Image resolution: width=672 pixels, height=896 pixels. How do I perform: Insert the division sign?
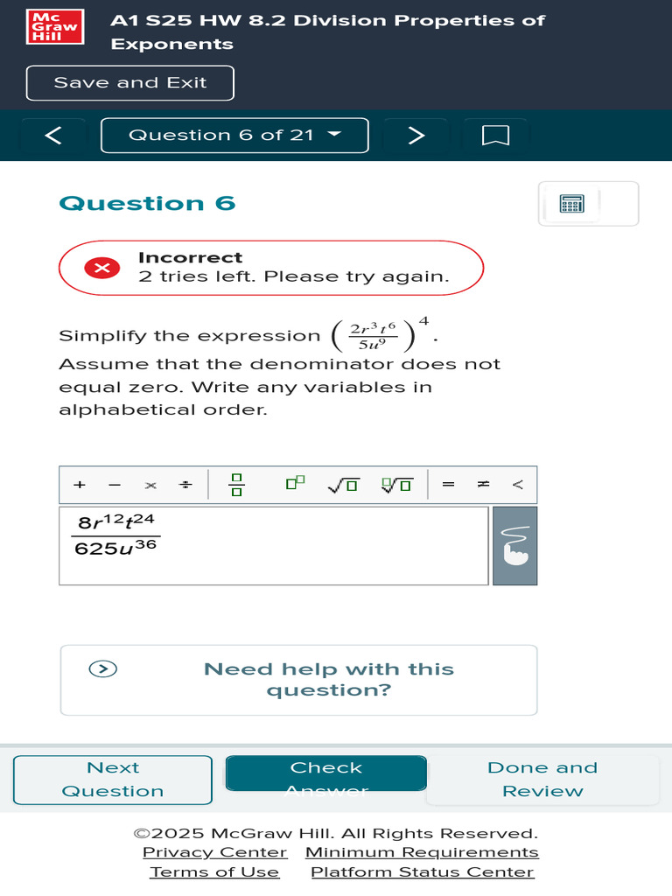point(185,485)
